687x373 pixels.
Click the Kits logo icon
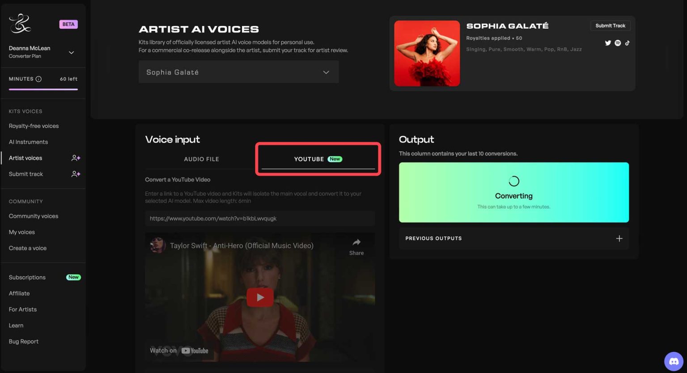[20, 24]
